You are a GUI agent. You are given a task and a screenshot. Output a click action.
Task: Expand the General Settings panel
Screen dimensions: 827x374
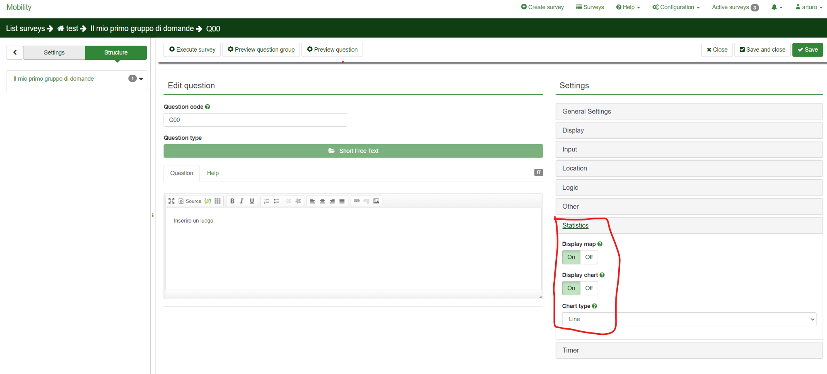689,111
